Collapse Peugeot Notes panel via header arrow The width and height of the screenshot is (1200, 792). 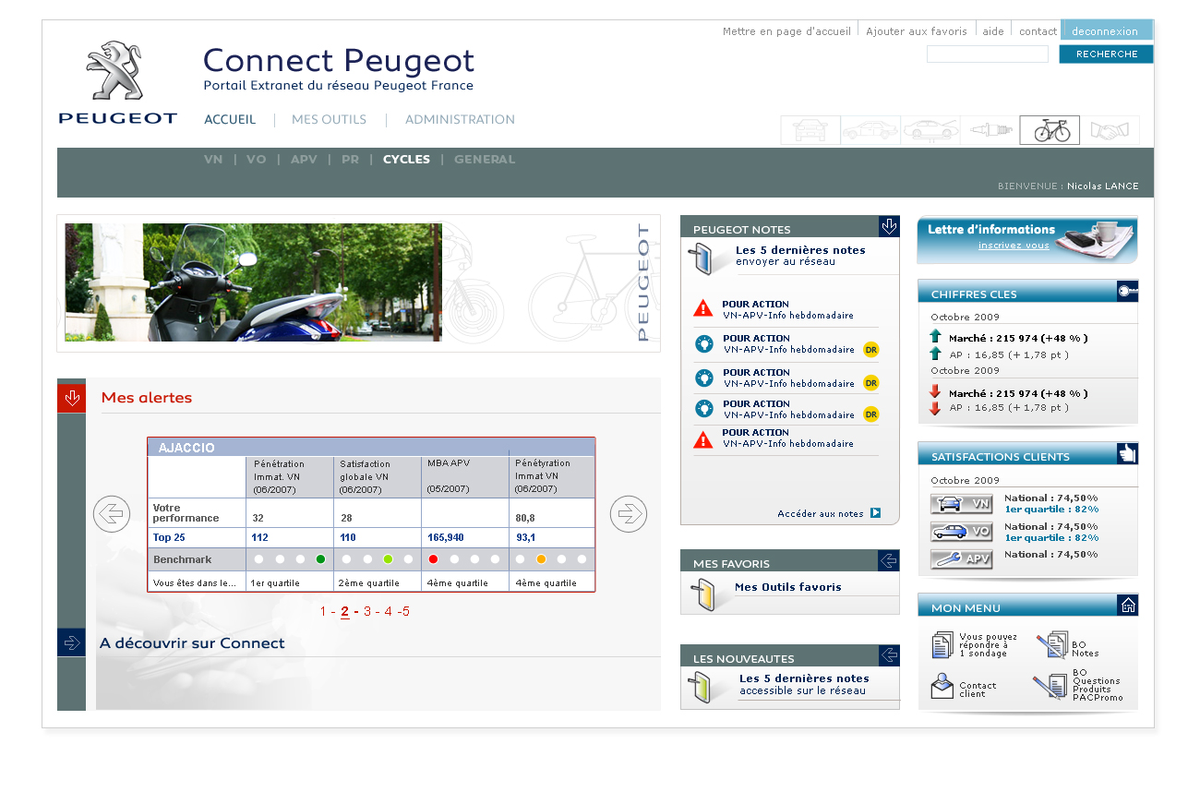point(889,226)
